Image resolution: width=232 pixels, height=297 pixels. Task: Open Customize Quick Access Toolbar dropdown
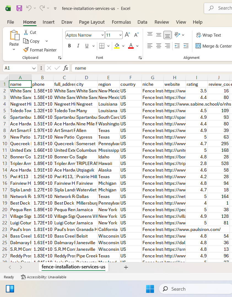coord(55,8)
